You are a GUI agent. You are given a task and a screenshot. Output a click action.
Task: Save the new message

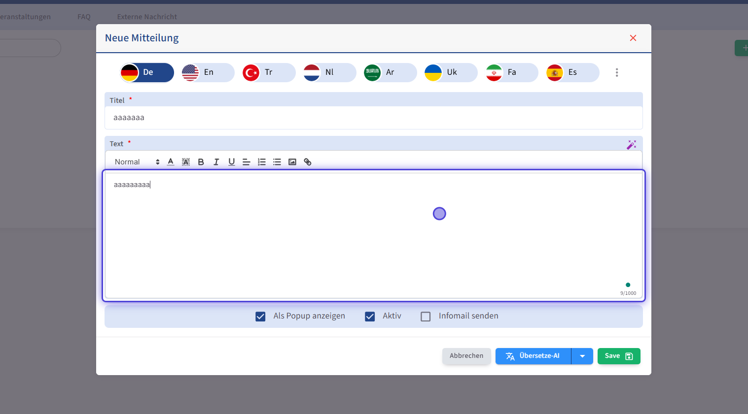(x=618, y=356)
